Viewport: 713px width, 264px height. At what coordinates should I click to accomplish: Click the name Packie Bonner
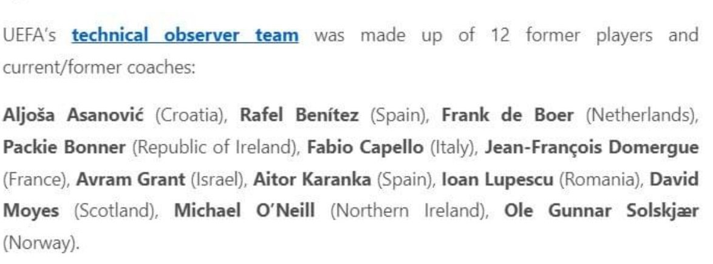(x=64, y=147)
